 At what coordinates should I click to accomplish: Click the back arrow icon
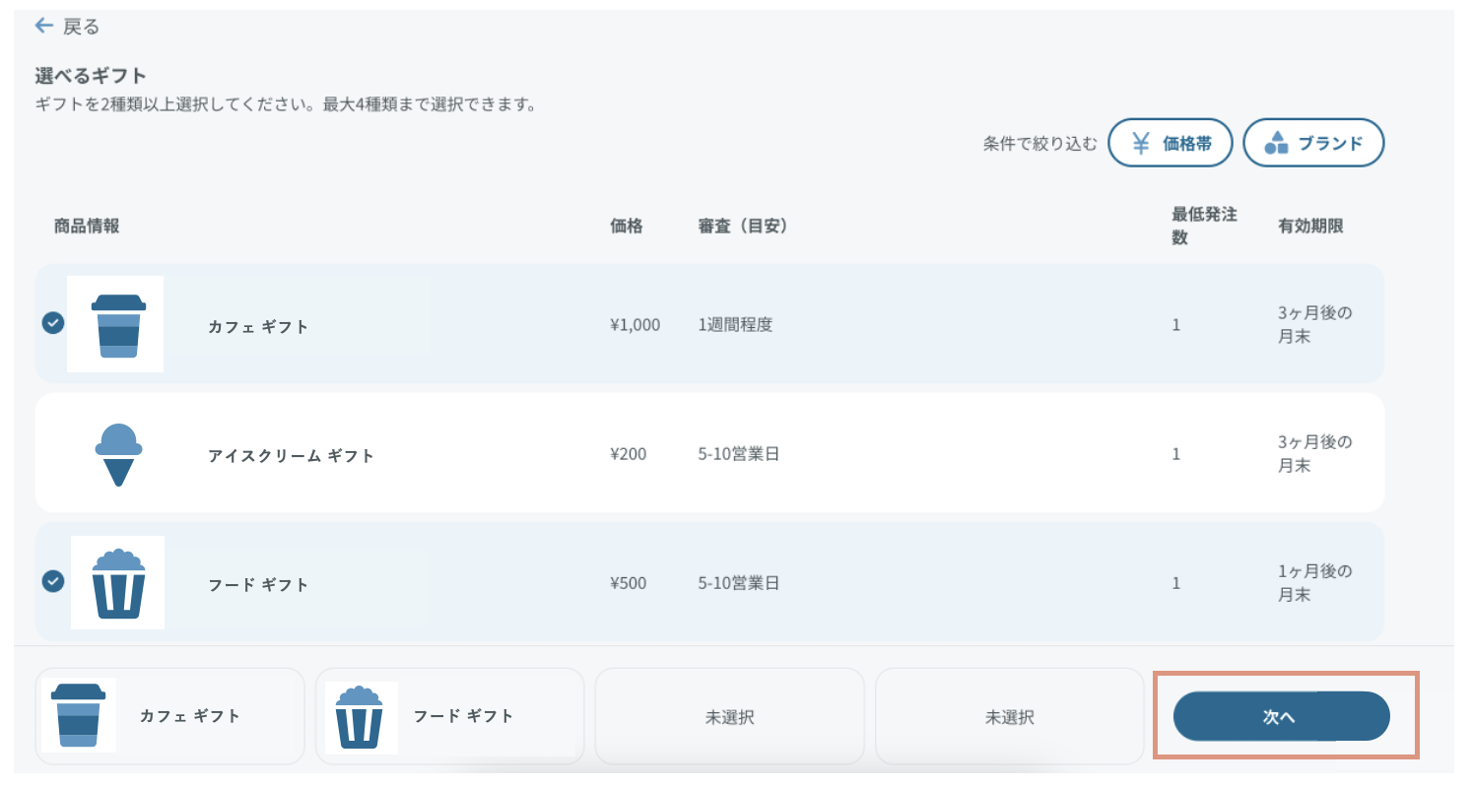pos(43,26)
